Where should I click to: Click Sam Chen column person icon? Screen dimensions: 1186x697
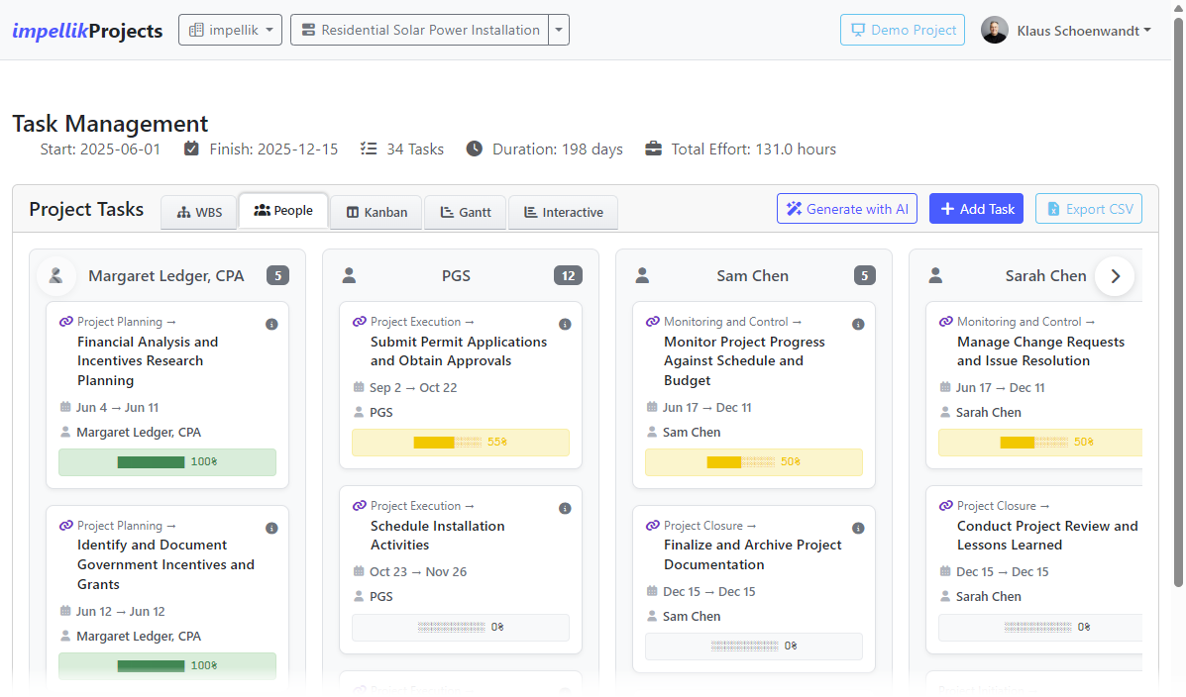point(642,276)
